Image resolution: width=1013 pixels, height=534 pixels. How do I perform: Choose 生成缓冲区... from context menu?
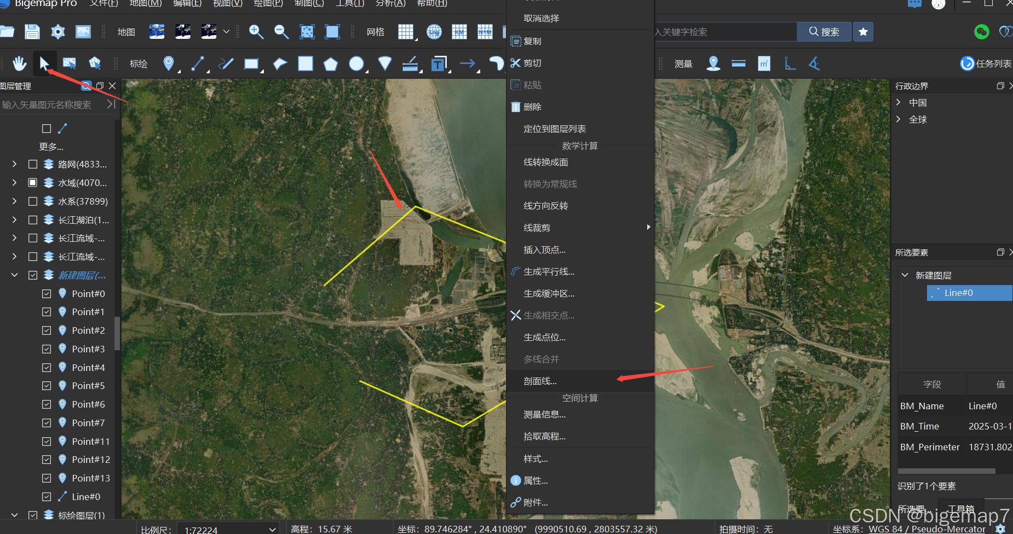580,294
